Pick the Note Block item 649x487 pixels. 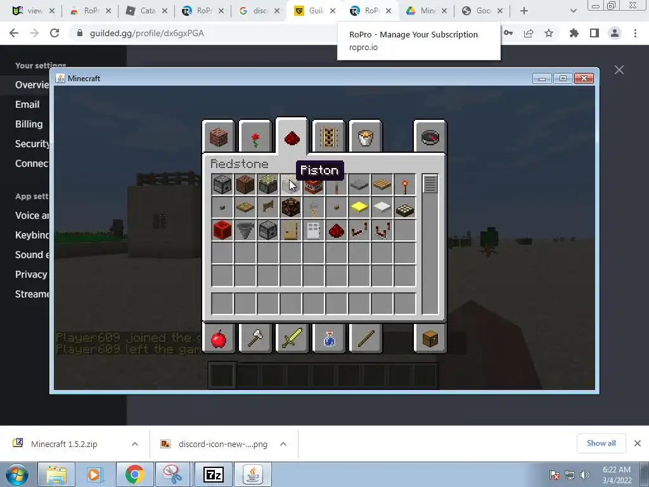pos(245,185)
